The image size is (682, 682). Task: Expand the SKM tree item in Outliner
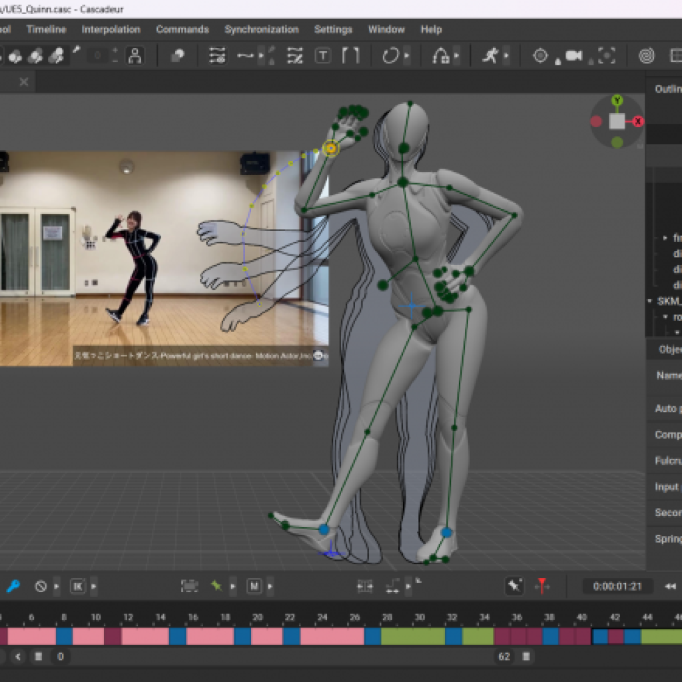point(650,301)
